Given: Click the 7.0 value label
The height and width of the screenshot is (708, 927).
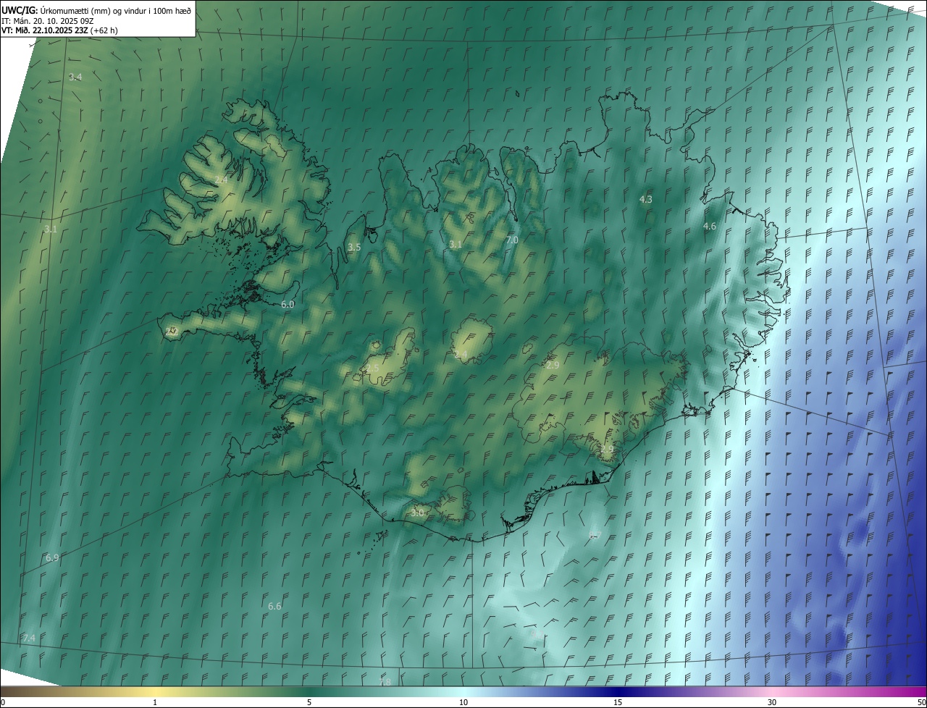Looking at the screenshot, I should [512, 240].
